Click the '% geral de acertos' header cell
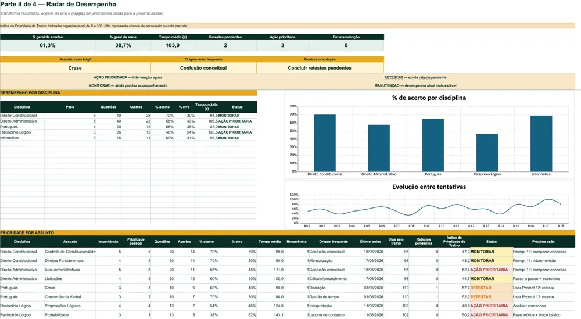This screenshot has width=581, height=319. tap(48, 37)
